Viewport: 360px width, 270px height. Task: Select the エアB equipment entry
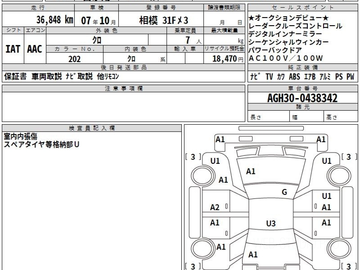(310, 77)
